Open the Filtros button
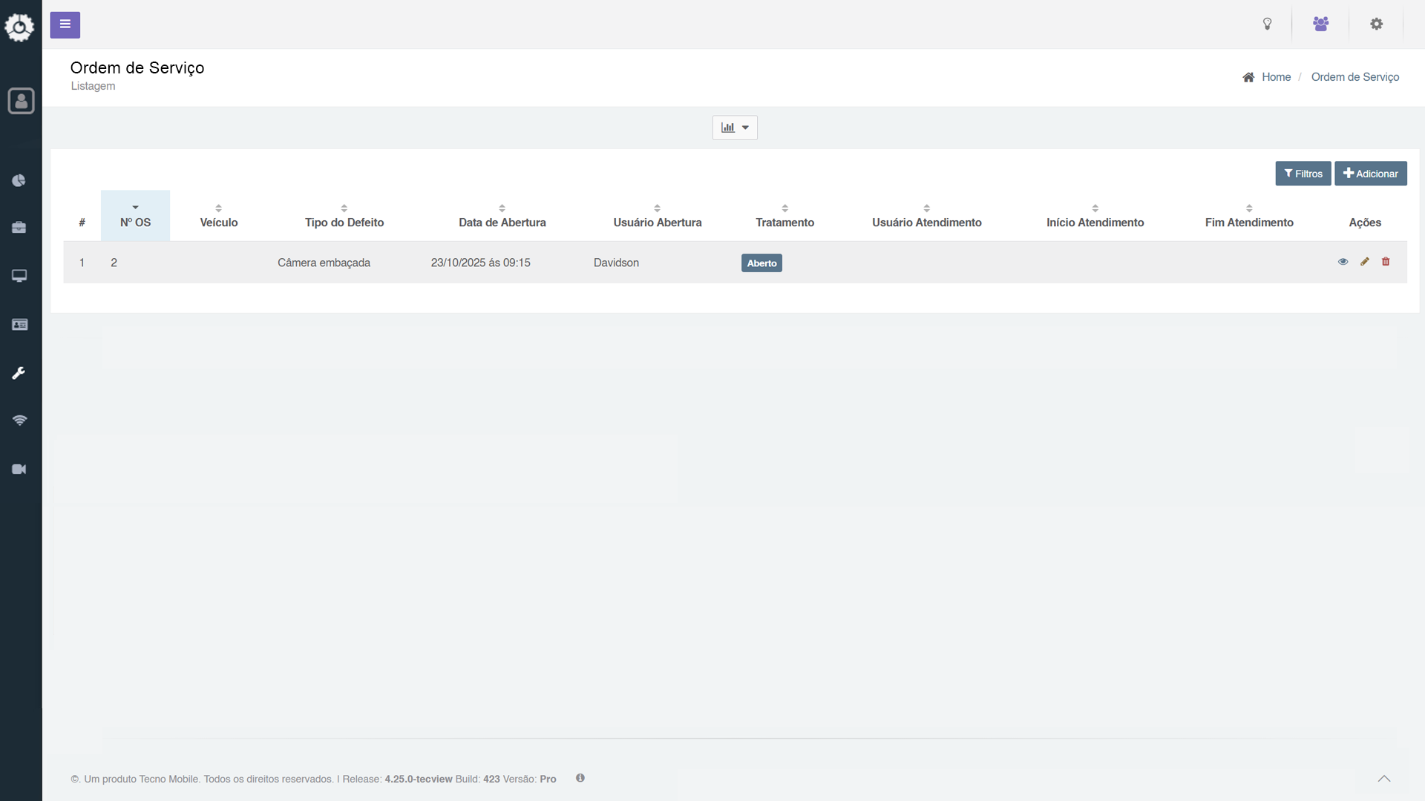Image resolution: width=1425 pixels, height=801 pixels. tap(1303, 174)
